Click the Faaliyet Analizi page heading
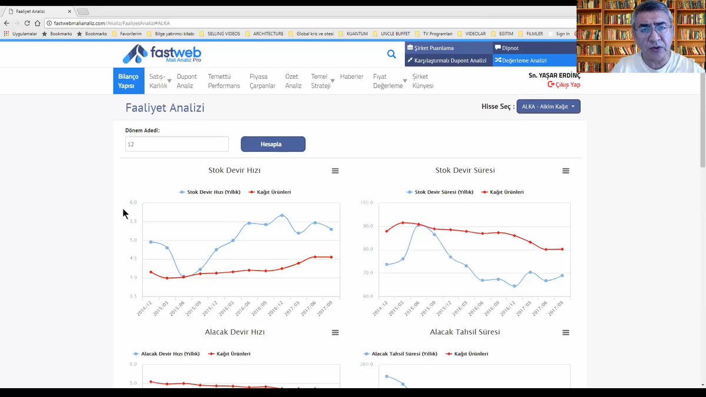This screenshot has width=706, height=397. coord(165,108)
